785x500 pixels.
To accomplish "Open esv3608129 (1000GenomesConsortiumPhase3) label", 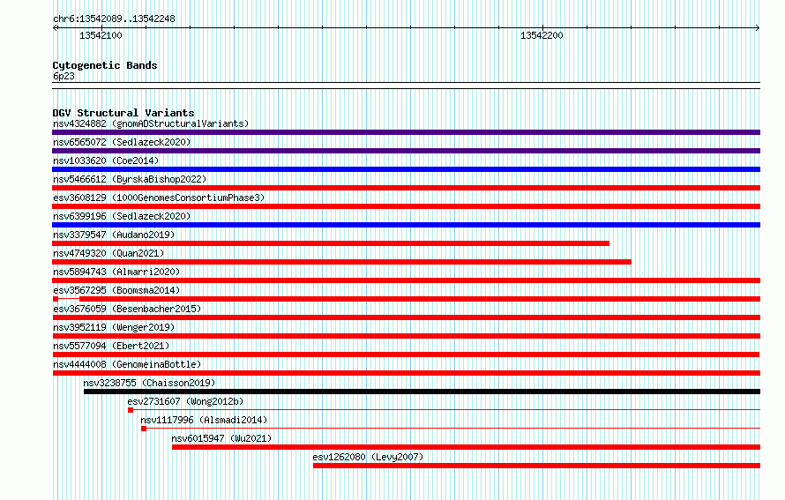I will click(x=159, y=198).
